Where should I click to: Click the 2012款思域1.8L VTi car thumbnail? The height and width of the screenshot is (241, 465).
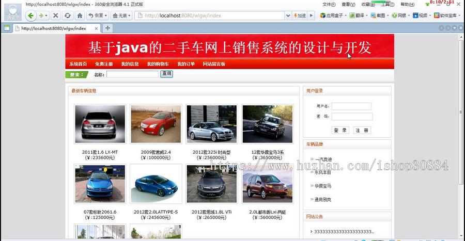(x=211, y=184)
